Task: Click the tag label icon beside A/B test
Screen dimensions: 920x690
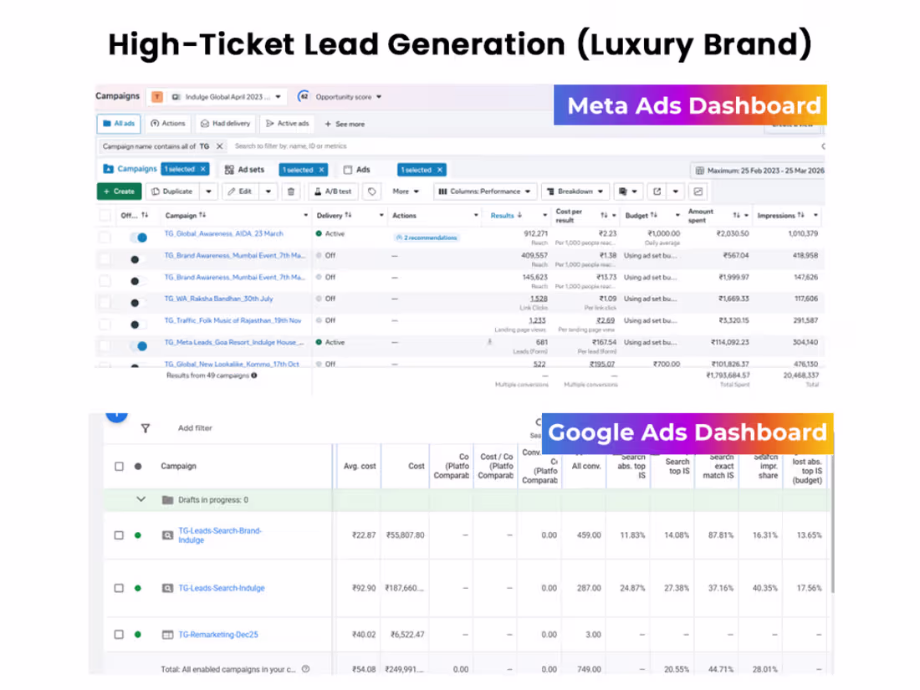Action: [x=372, y=192]
